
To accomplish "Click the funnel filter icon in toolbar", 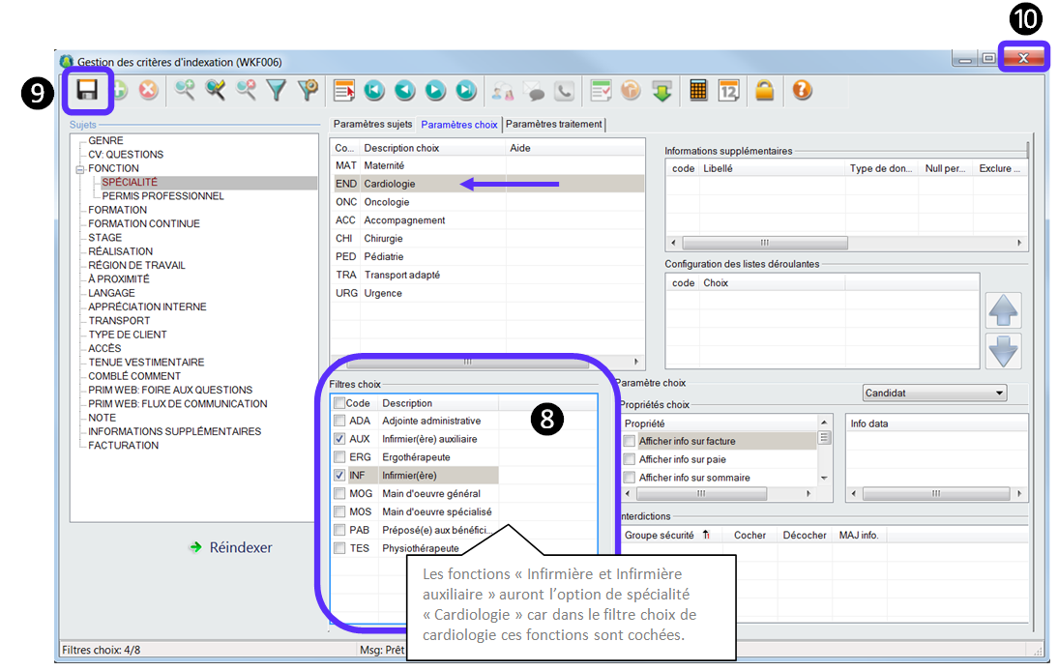I will [278, 91].
